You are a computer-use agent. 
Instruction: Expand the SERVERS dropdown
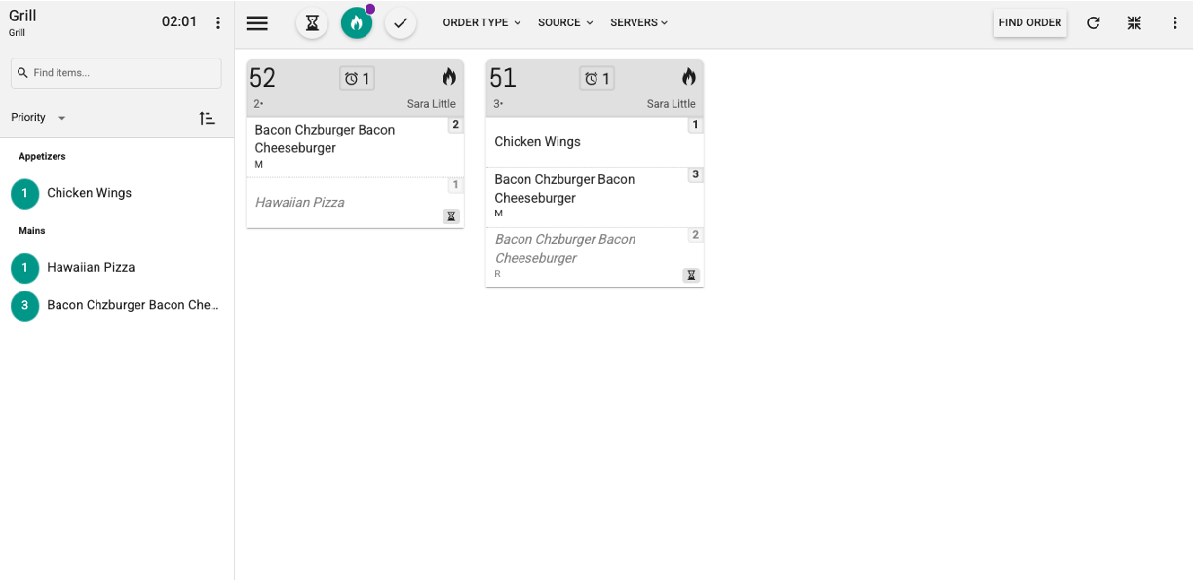tap(638, 22)
